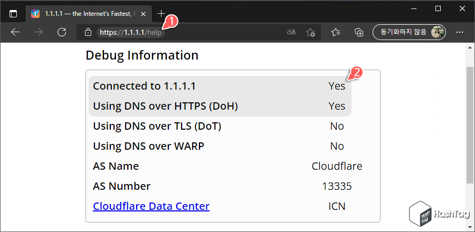This screenshot has width=475, height=232.
Task: Click the 'ICN' data center value
Action: coord(337,206)
